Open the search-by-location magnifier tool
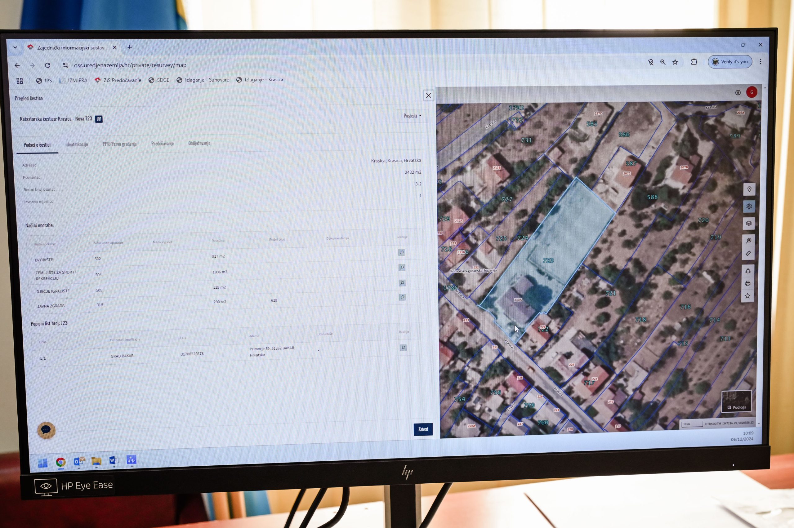Viewport: 794px width, 528px height. coord(748,240)
